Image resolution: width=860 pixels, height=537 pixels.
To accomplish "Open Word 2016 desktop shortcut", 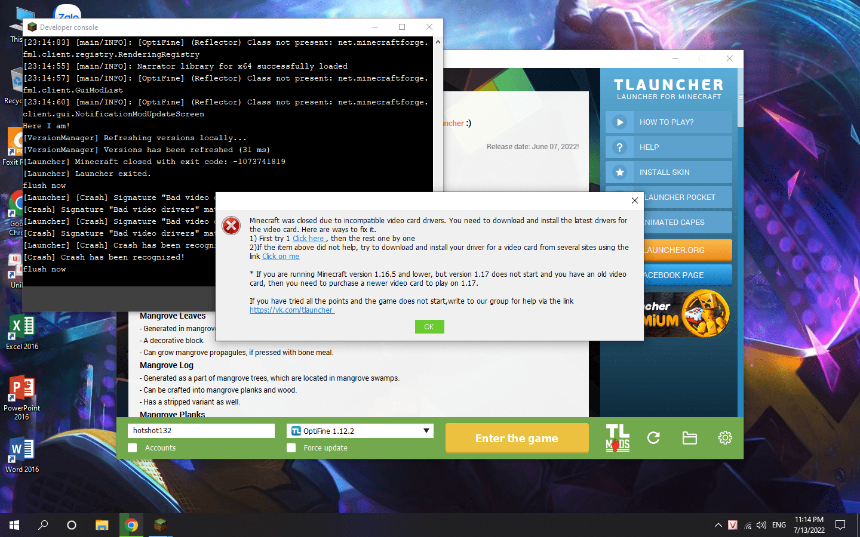I will pos(22,455).
